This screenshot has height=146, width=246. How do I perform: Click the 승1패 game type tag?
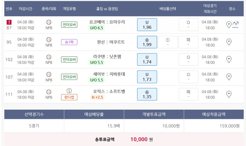point(69,42)
